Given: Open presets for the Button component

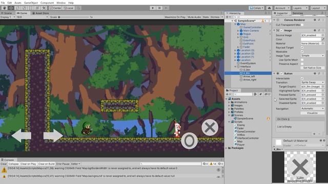Looking at the screenshot, I should (x=319, y=74).
